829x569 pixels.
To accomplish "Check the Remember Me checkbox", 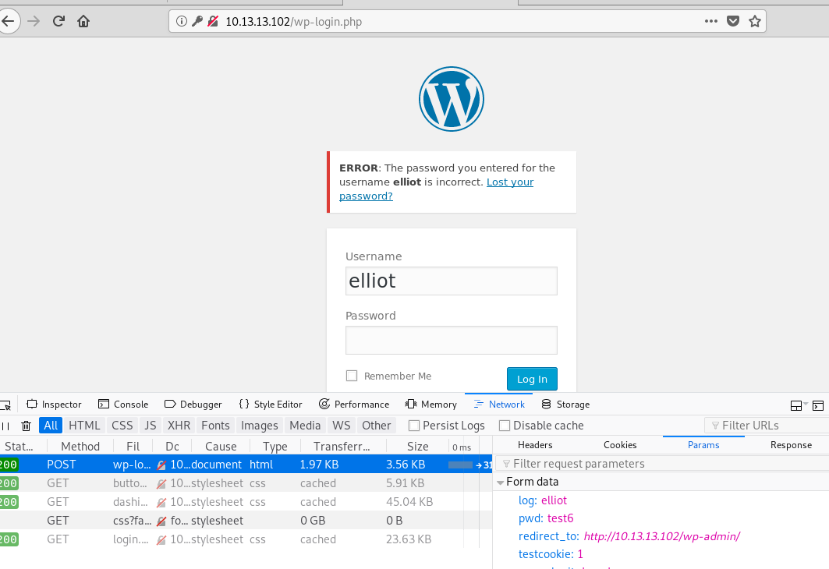I will click(x=352, y=376).
